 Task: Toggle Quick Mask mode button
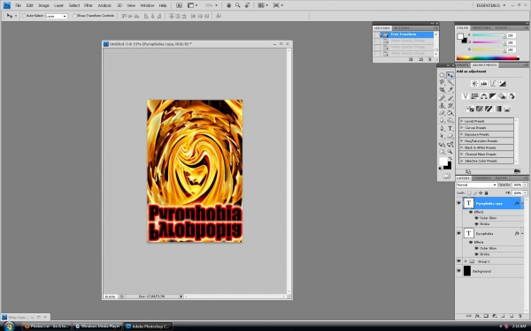click(x=446, y=176)
